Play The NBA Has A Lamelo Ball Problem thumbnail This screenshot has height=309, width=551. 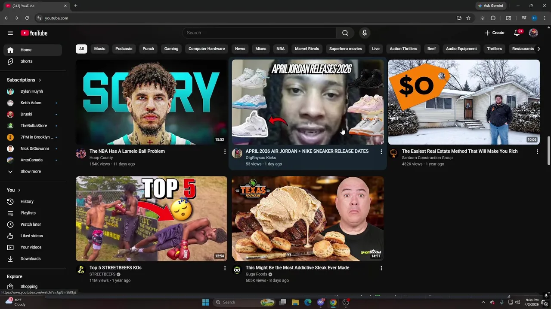coord(152,102)
